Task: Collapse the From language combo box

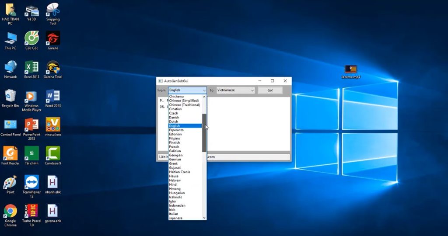Action: (x=204, y=90)
